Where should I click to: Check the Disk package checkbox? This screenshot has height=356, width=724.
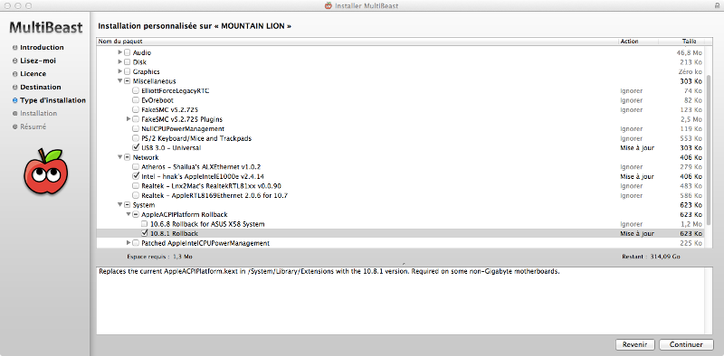tap(127, 61)
